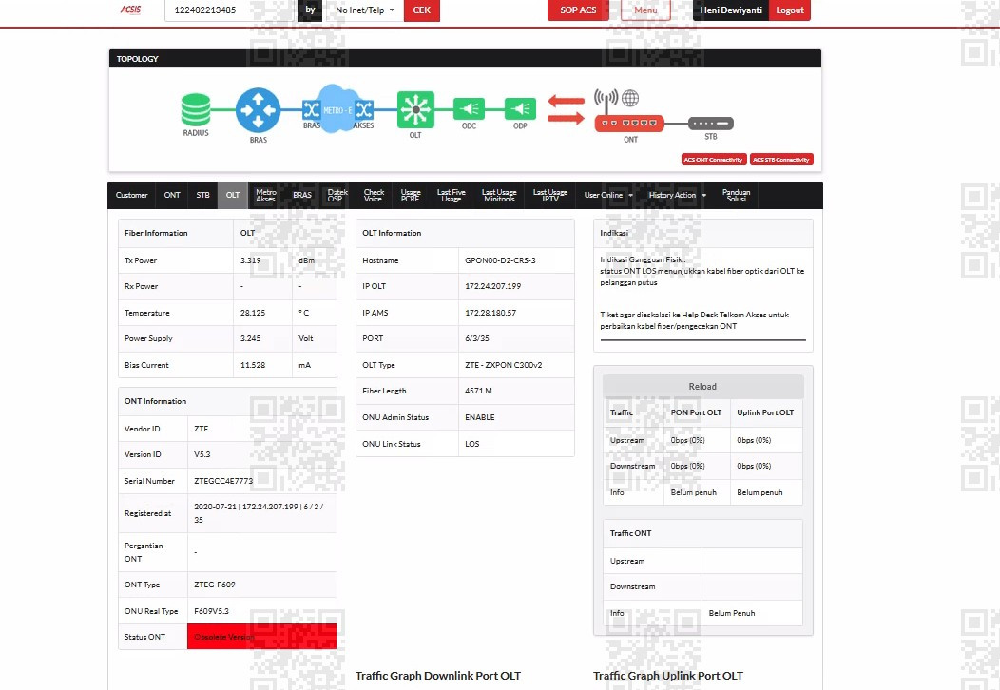Click the Fiber Length 4571 M value
The height and width of the screenshot is (690, 1000).
click(x=478, y=391)
